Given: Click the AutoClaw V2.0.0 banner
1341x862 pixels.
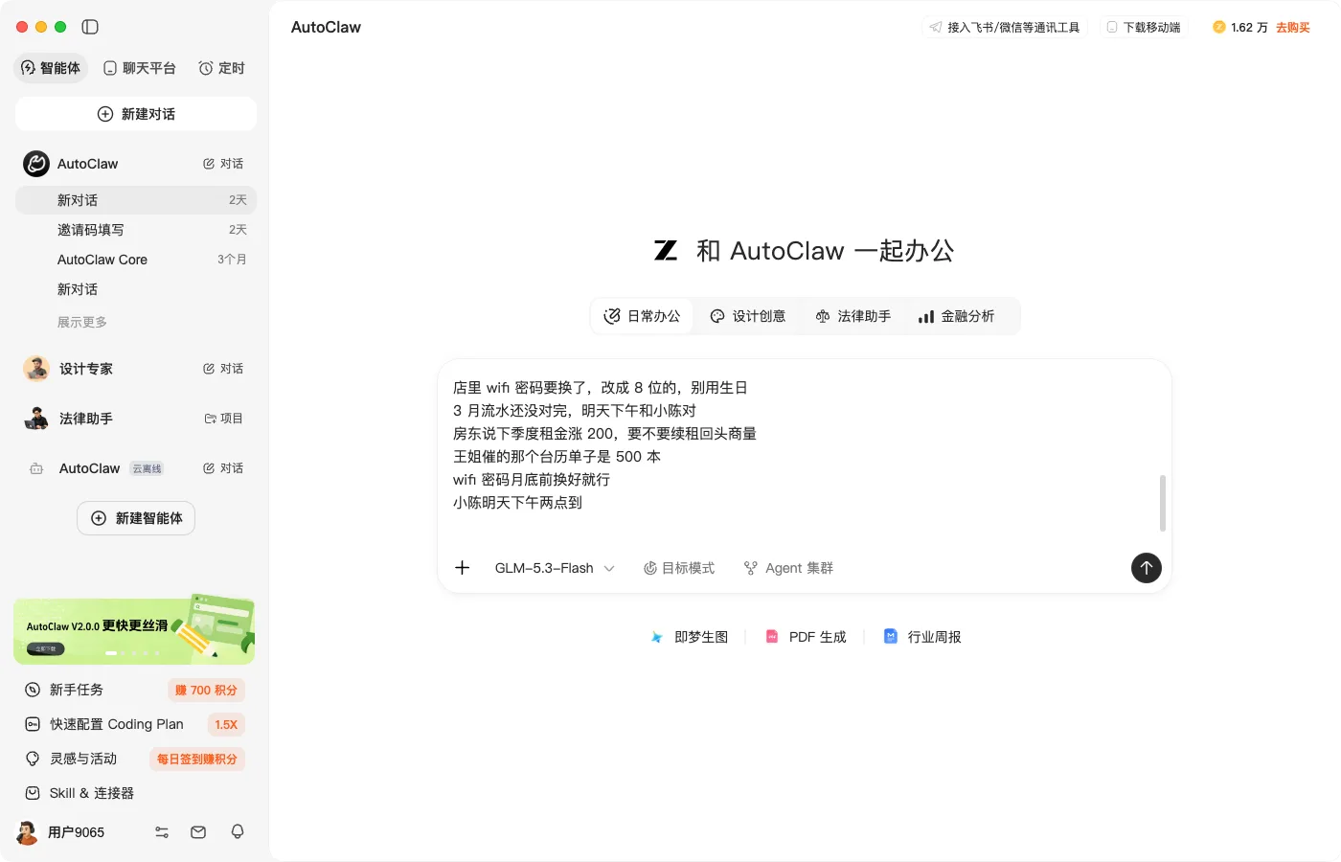Looking at the screenshot, I should click(x=134, y=630).
